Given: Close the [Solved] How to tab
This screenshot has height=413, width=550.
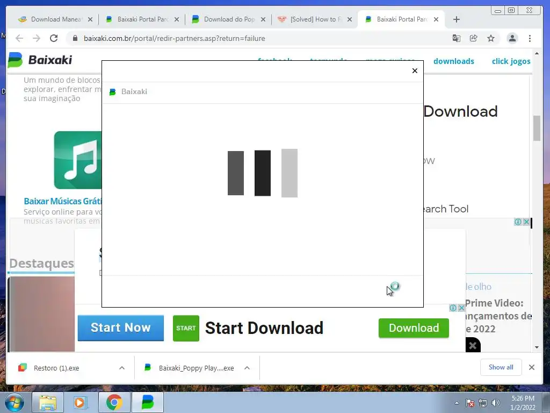Looking at the screenshot, I should [x=349, y=19].
